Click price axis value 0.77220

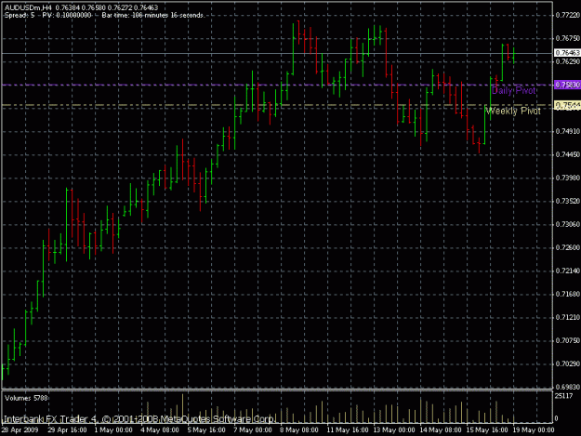tap(568, 15)
